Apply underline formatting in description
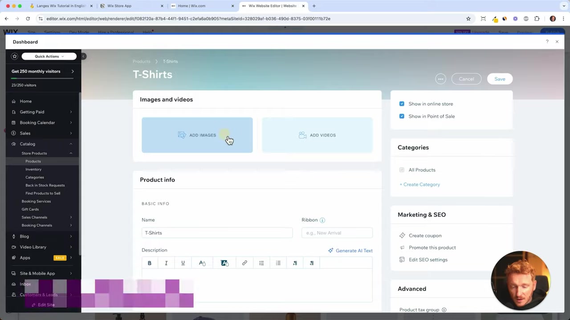570x320 pixels. 183,263
